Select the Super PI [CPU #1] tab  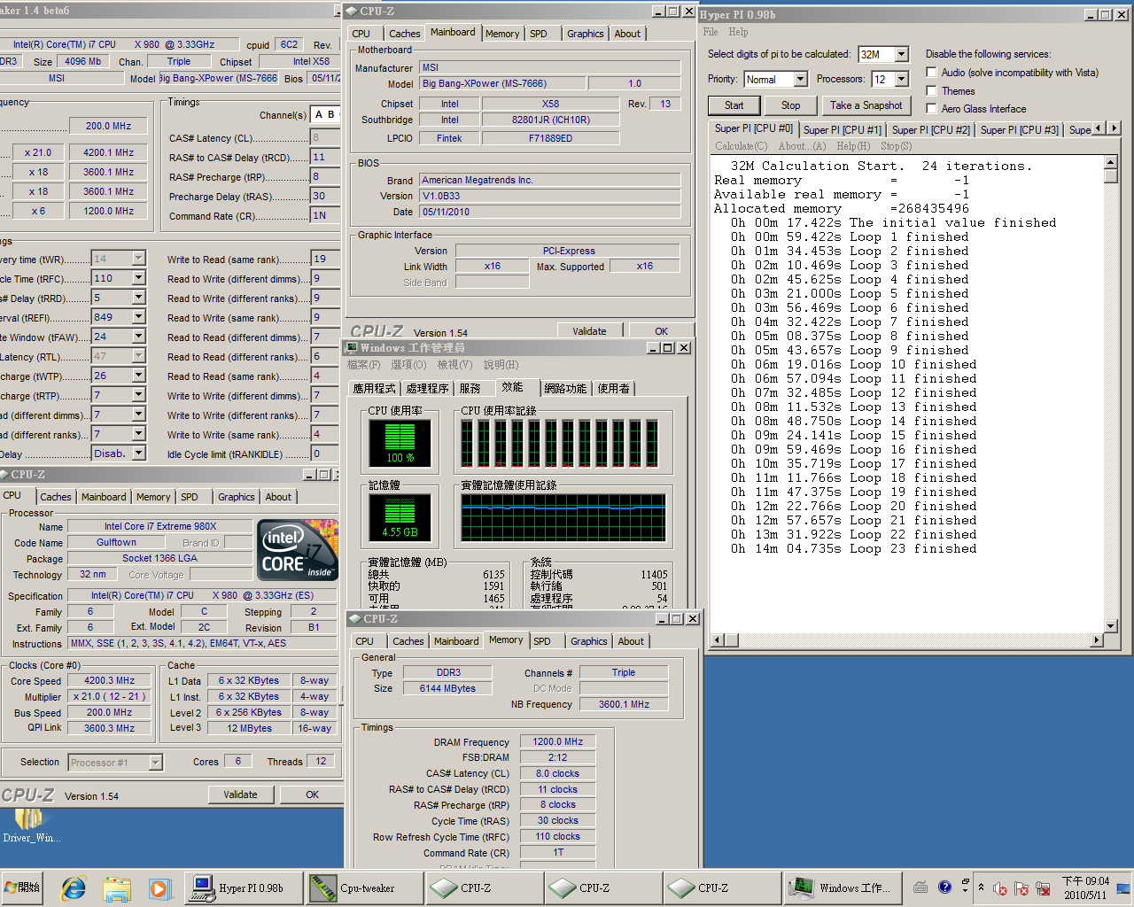[x=842, y=129]
